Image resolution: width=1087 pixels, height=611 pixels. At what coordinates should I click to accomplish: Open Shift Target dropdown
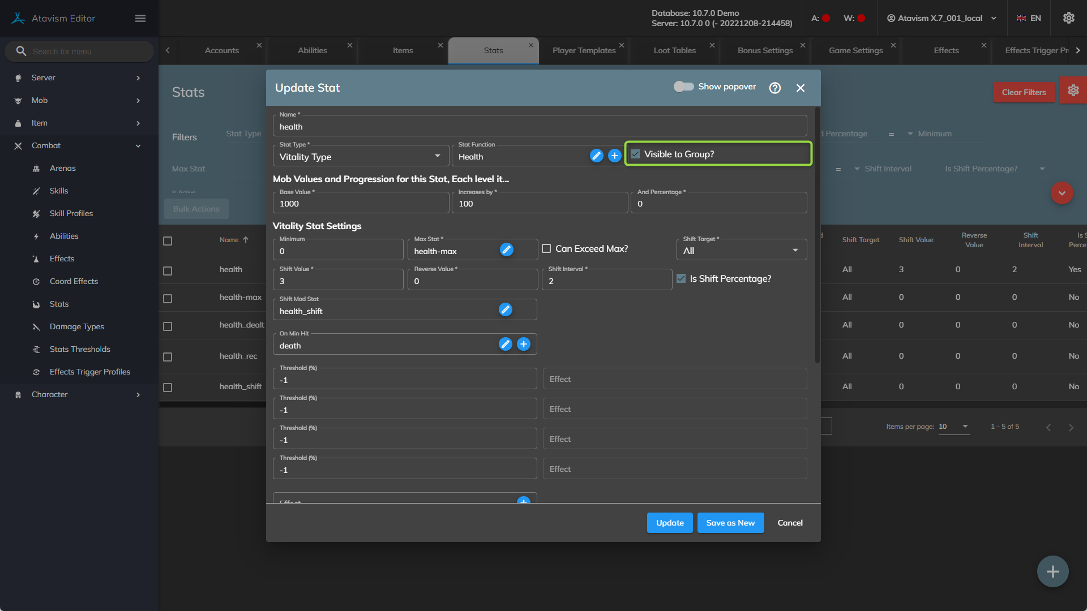pos(741,250)
